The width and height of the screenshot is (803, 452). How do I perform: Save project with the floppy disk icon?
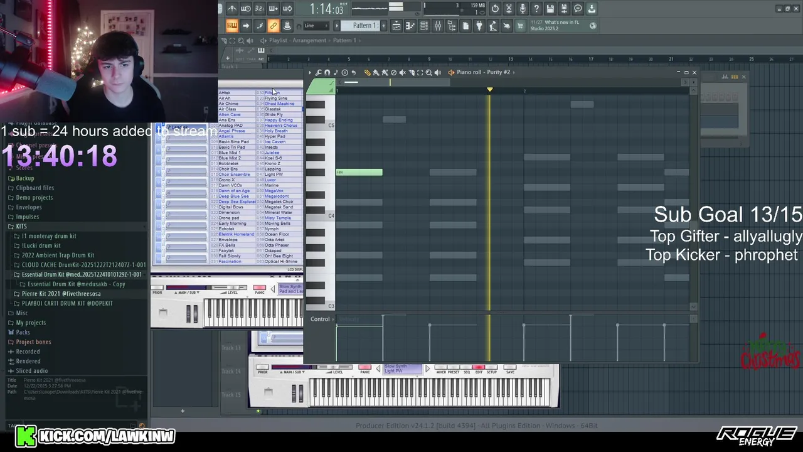point(550,8)
